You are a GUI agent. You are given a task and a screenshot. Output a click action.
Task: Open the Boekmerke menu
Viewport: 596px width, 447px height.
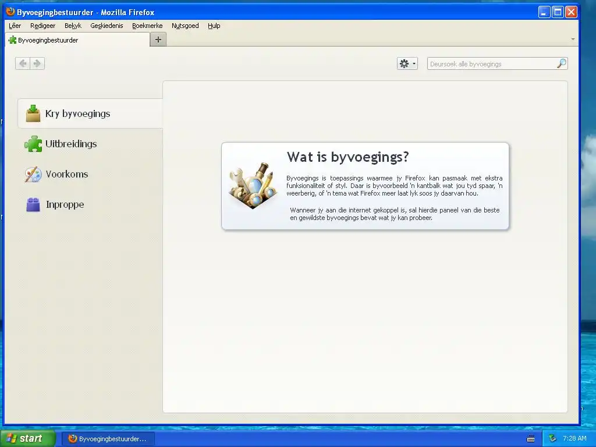pos(147,26)
